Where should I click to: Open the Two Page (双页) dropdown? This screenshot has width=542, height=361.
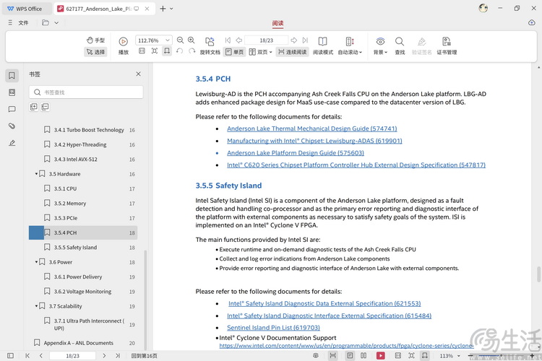(x=260, y=52)
